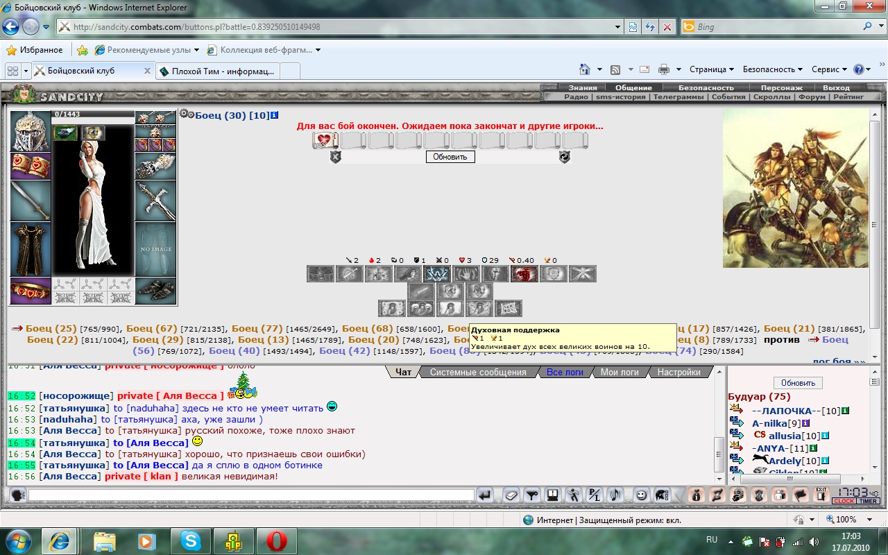This screenshot has width=888, height=555.
Task: Click the plated gauntlets equipment slot
Action: tap(155, 166)
